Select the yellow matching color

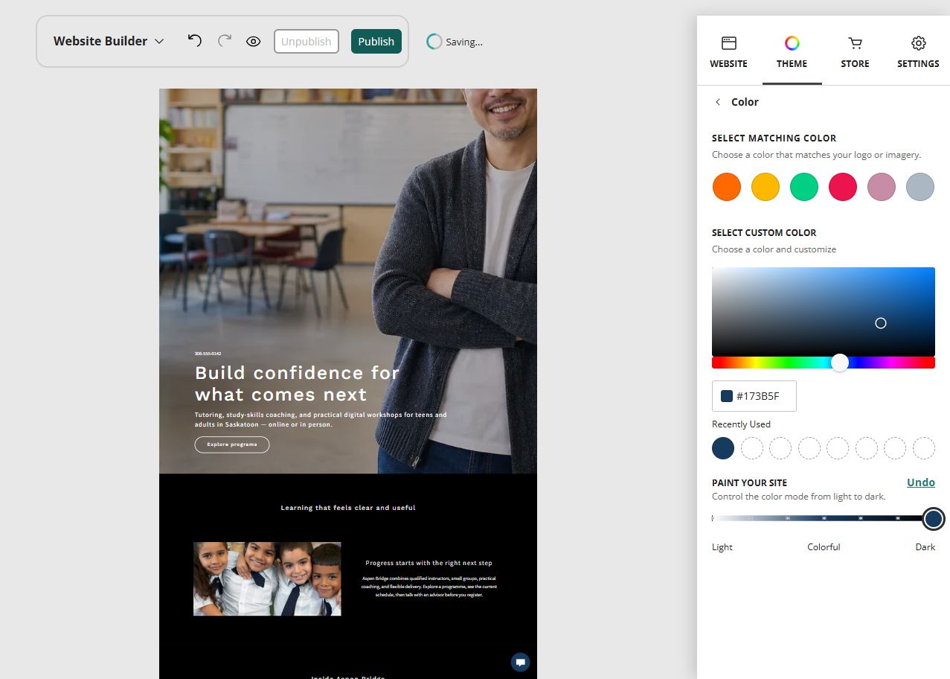tap(766, 187)
